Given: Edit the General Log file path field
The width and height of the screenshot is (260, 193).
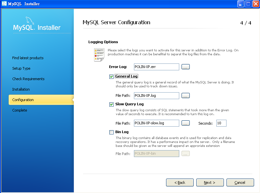Looking at the screenshot, I should coord(157,96).
